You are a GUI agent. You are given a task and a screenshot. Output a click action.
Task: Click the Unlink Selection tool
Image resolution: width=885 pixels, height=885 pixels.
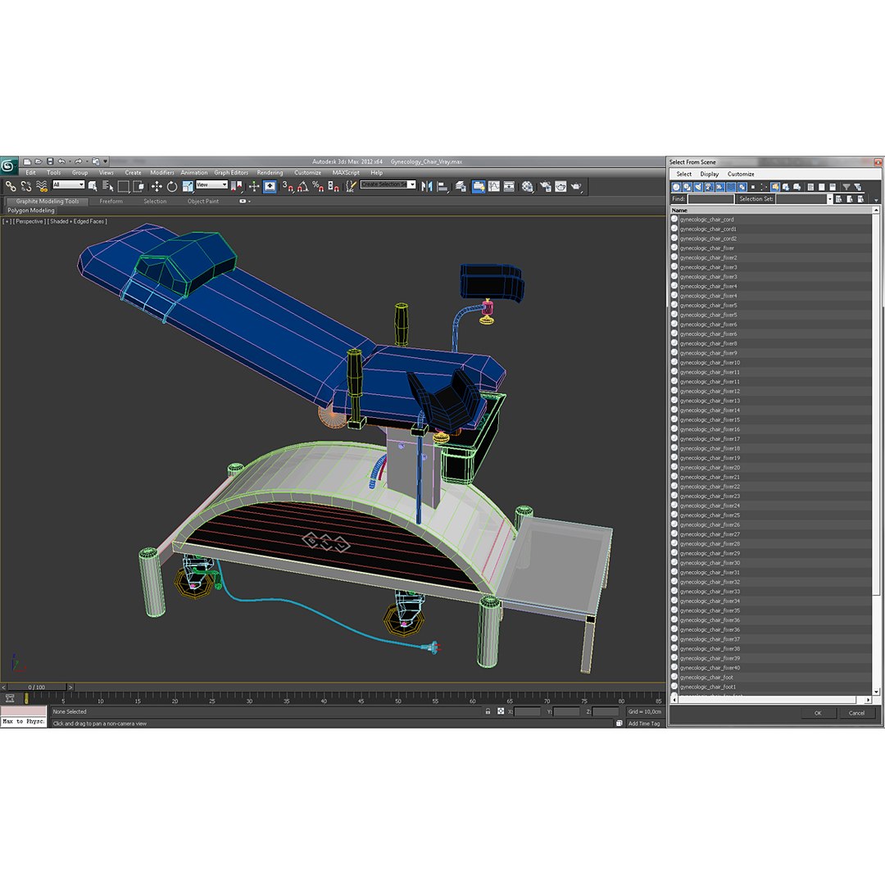point(26,186)
